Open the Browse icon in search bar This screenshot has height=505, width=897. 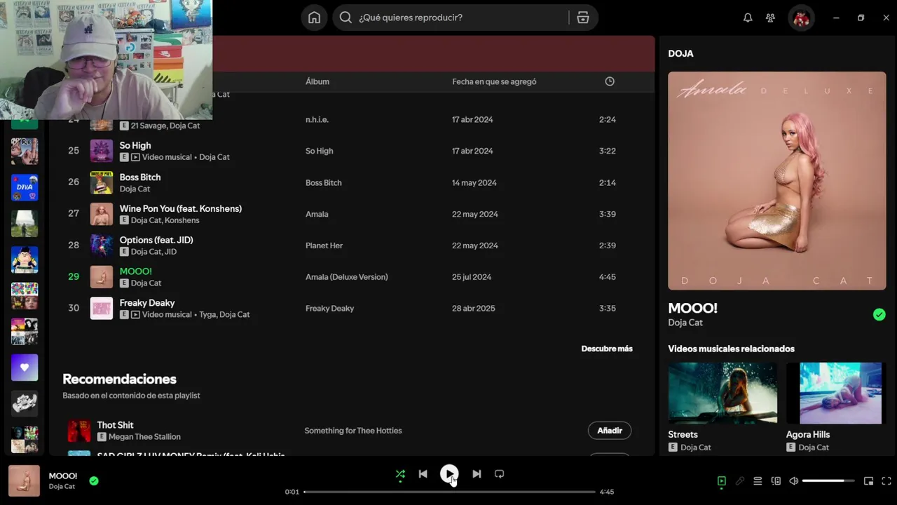pos(583,18)
